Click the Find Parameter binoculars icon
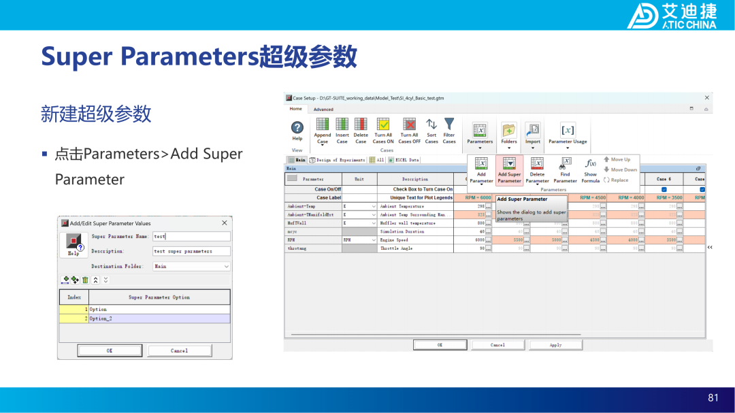Screen dimensions: 735x413 click(565, 163)
